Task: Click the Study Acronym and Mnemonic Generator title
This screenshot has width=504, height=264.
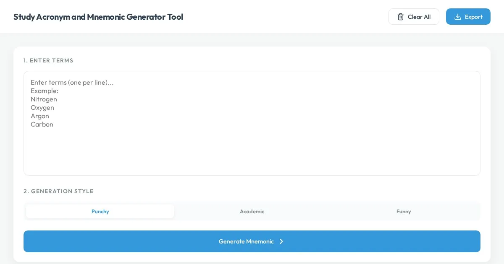Action: [x=98, y=17]
